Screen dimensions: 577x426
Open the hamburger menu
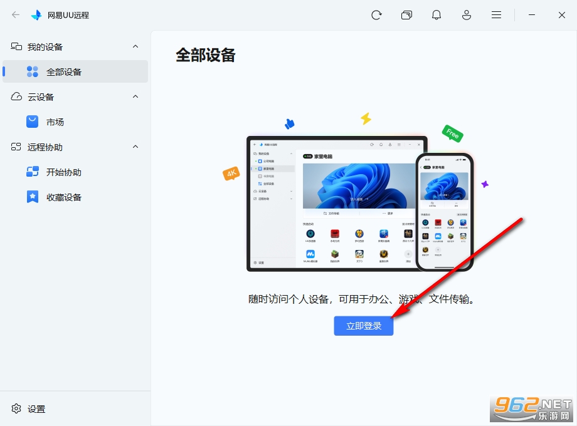497,15
